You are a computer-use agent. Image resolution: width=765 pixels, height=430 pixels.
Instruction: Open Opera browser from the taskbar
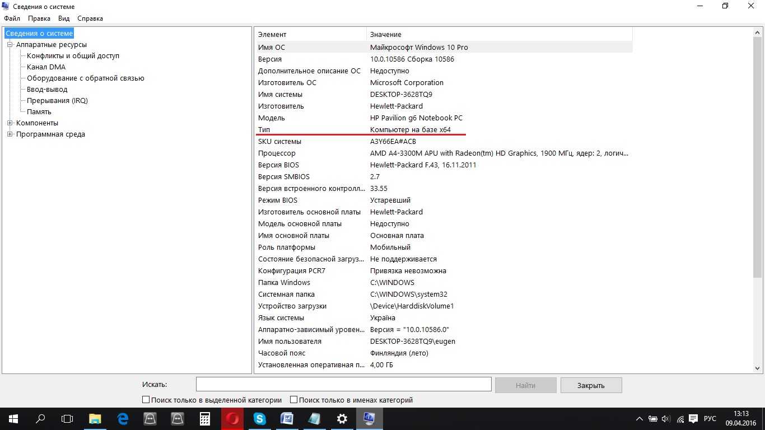click(232, 418)
